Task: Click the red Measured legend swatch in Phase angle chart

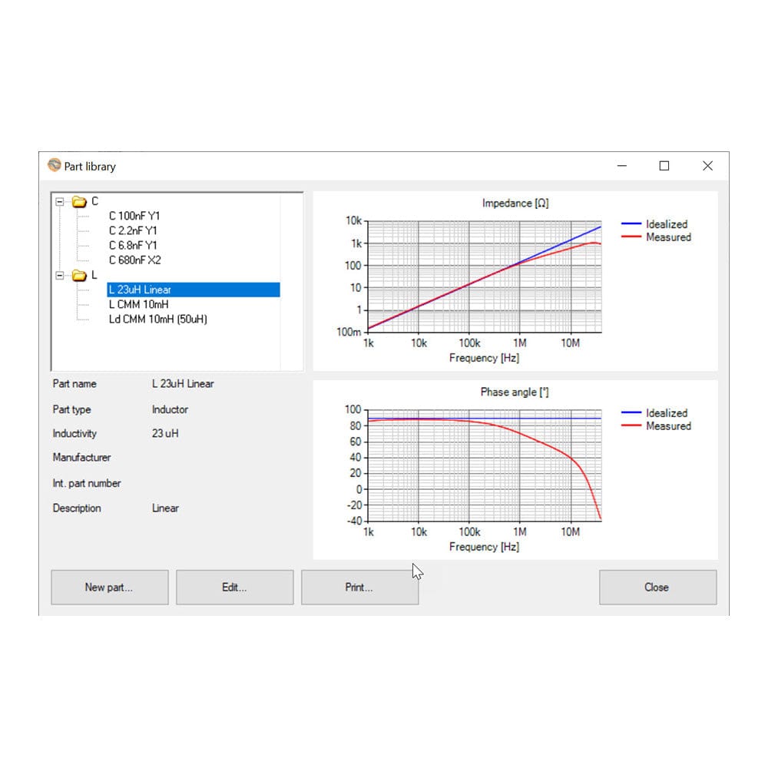Action: [x=631, y=426]
